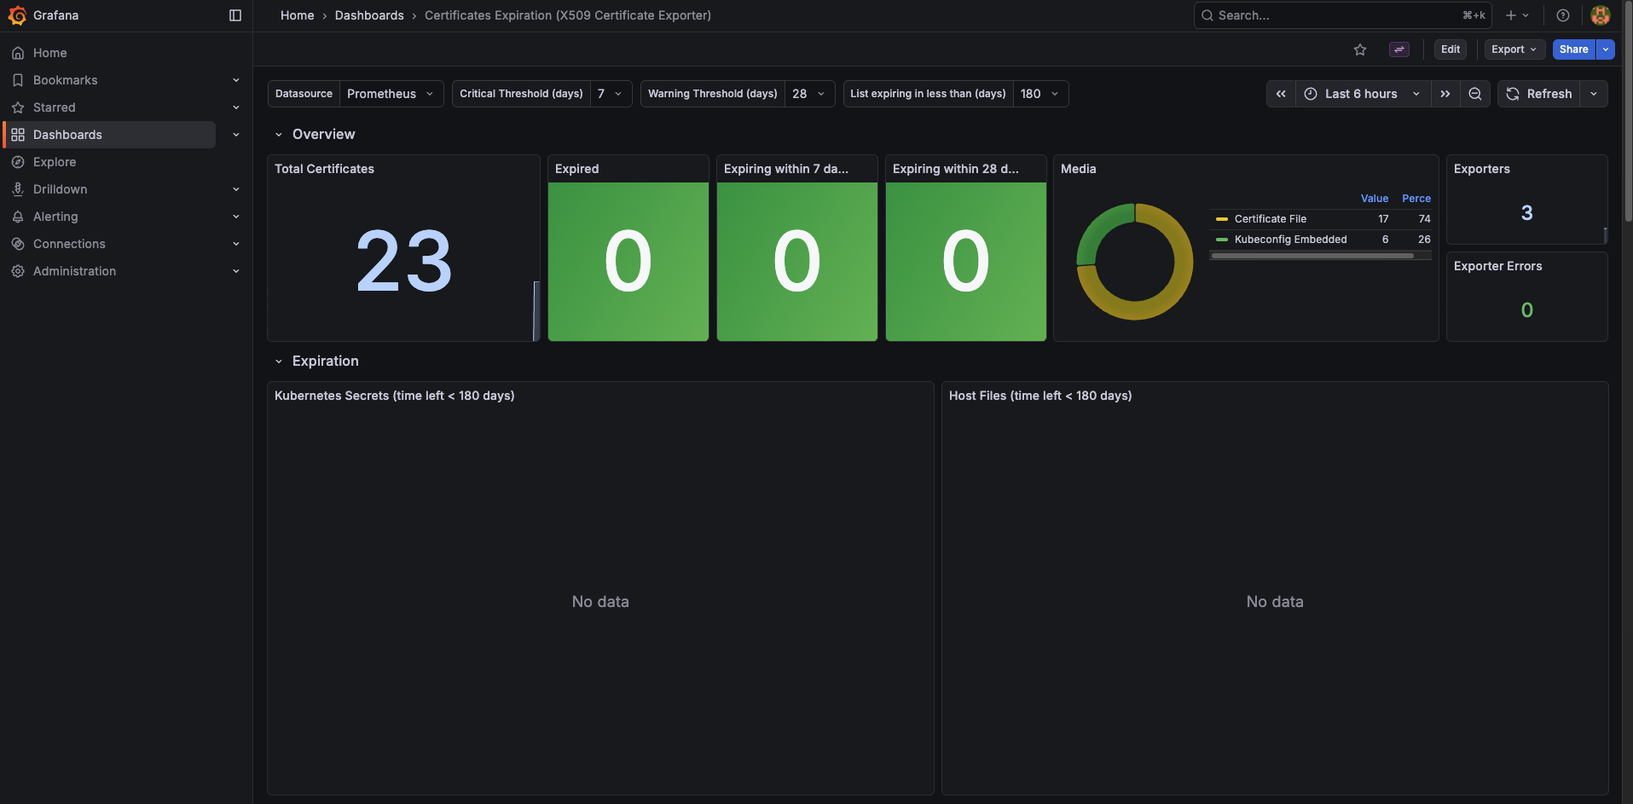The width and height of the screenshot is (1633, 804).
Task: Click the Exporters panel title
Action: coord(1481,169)
